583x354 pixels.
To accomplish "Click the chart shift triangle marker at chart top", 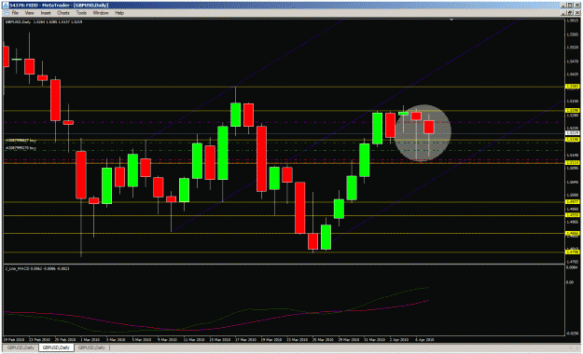I will click(x=451, y=20).
